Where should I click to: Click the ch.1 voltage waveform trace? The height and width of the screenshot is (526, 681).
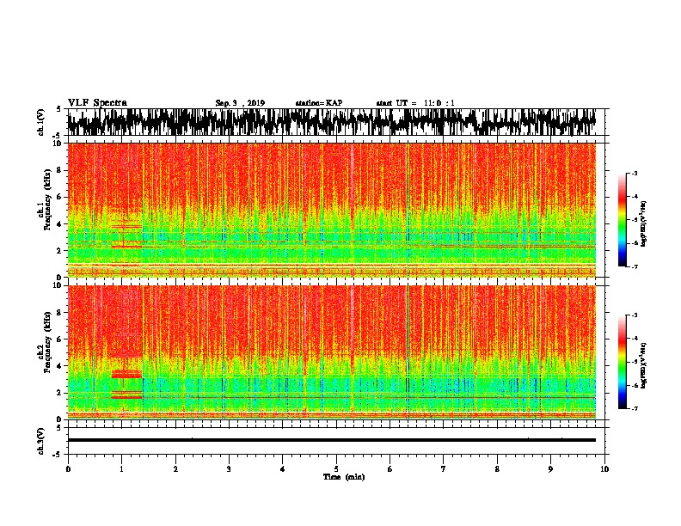pos(332,122)
